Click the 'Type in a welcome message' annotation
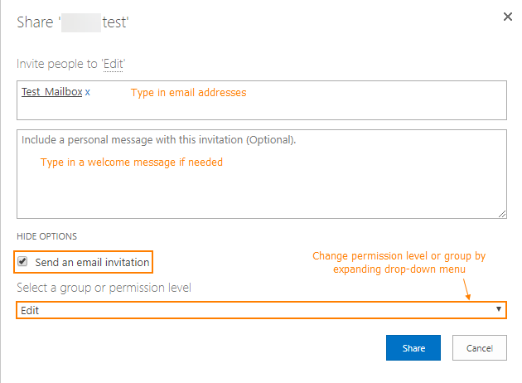Screen dimensions: 522x383 point(132,162)
